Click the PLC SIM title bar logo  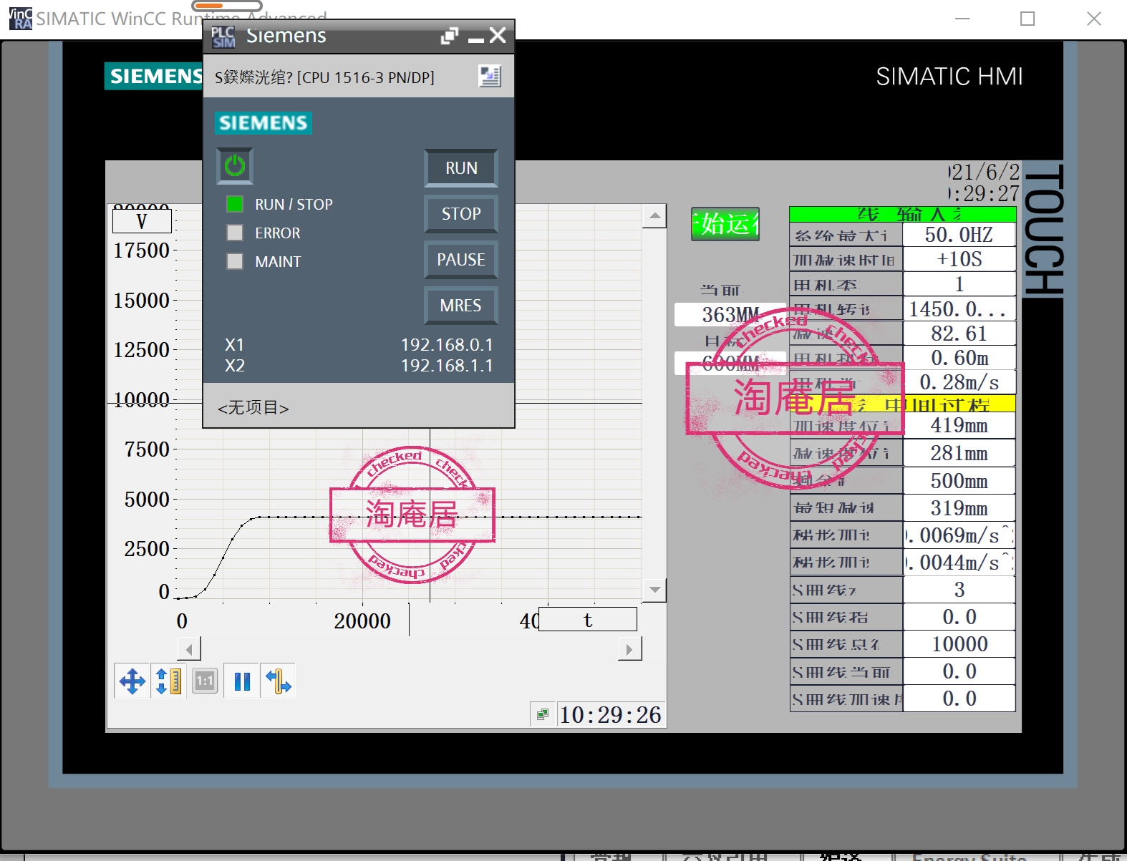click(x=223, y=37)
